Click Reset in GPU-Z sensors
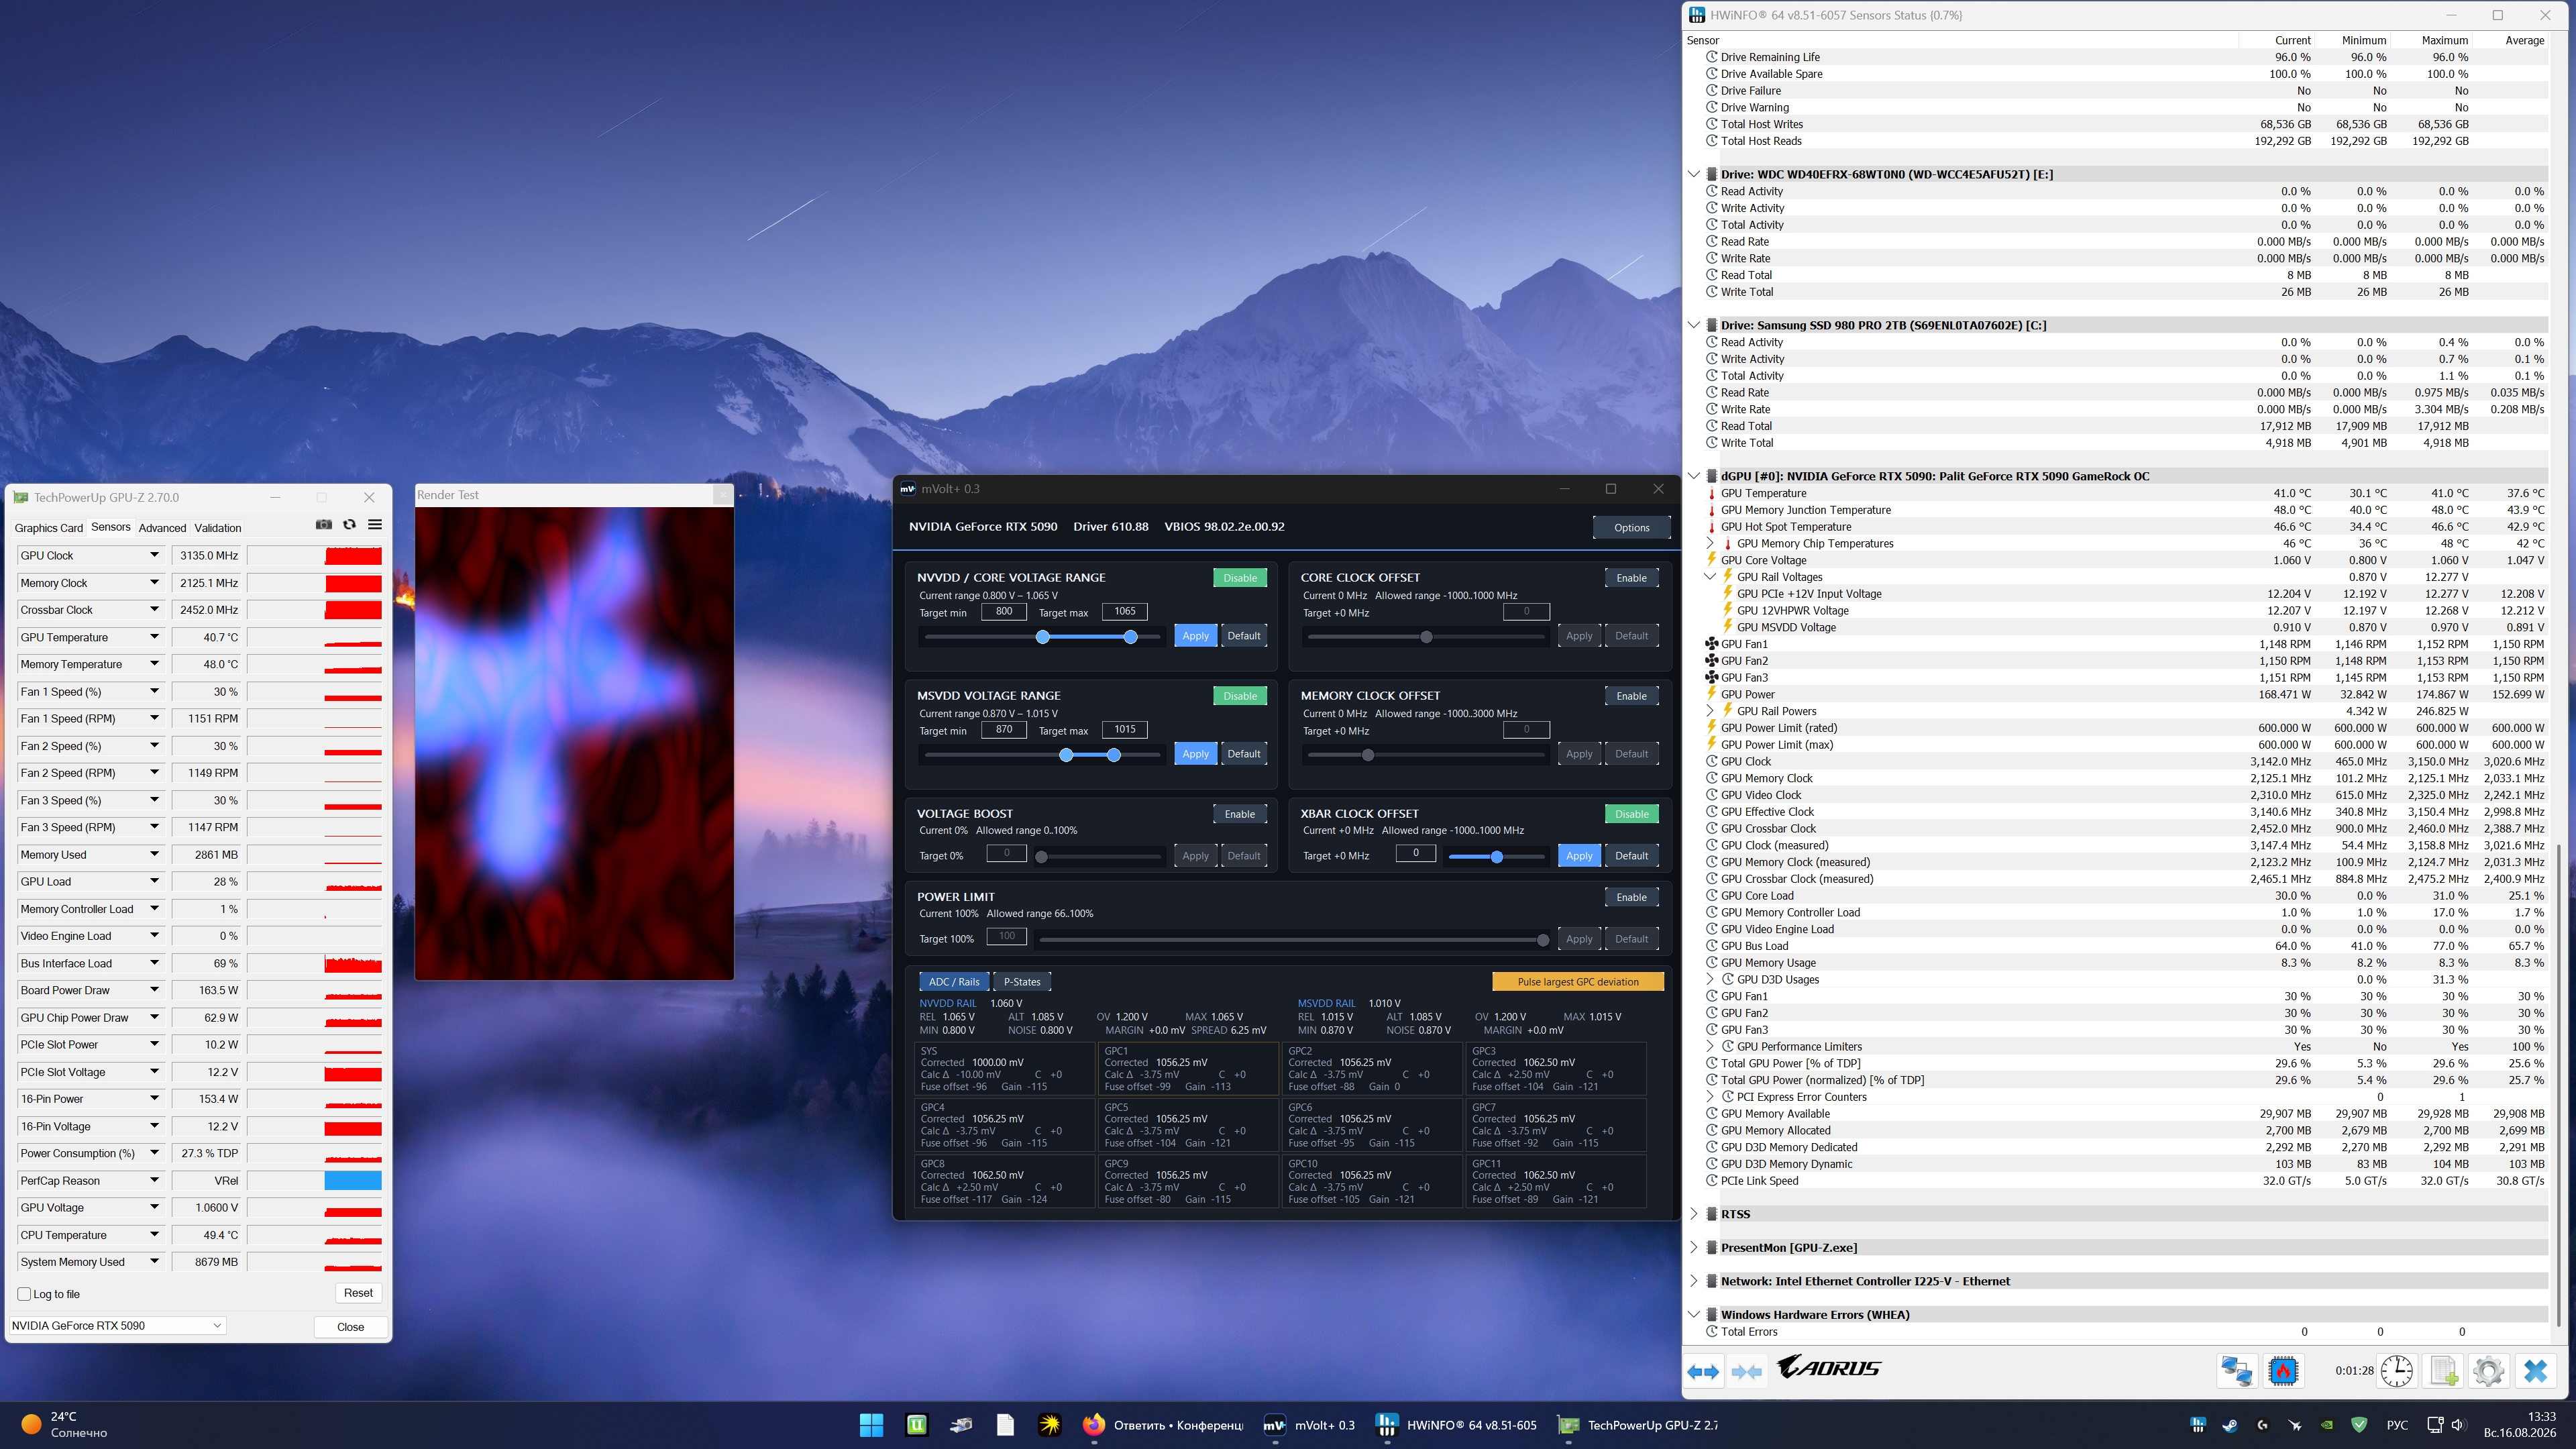Viewport: 2576px width, 1449px height. pos(358,1293)
